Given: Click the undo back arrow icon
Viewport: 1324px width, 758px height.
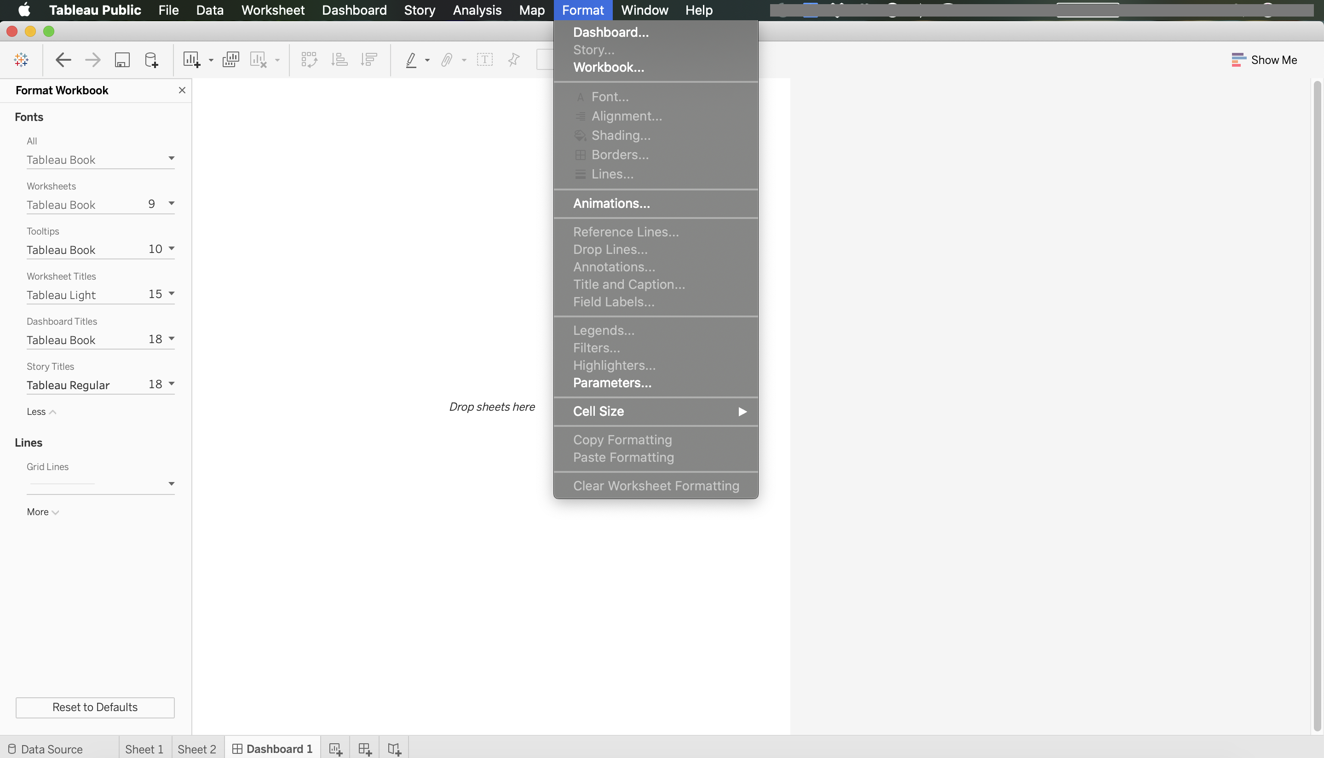Looking at the screenshot, I should coord(63,60).
